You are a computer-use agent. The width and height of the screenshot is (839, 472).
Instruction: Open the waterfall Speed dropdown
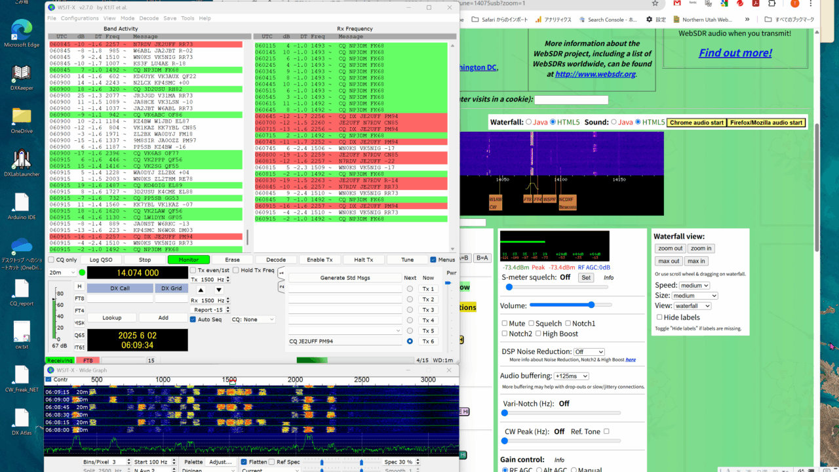[x=695, y=286]
